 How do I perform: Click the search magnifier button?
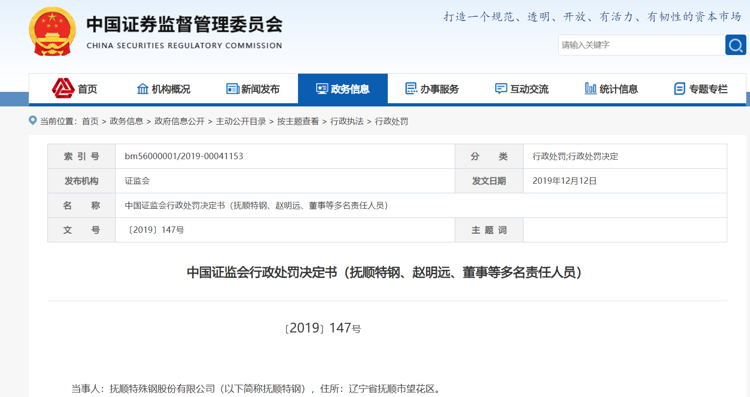coord(735,45)
